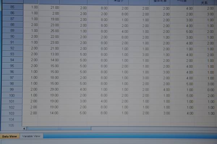217x144 pixels.
Task: Select the Data View tab
Action: pos(9,136)
